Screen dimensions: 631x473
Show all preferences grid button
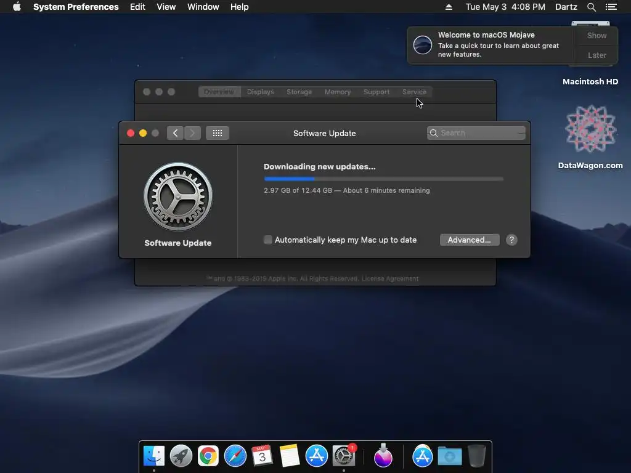pos(218,133)
